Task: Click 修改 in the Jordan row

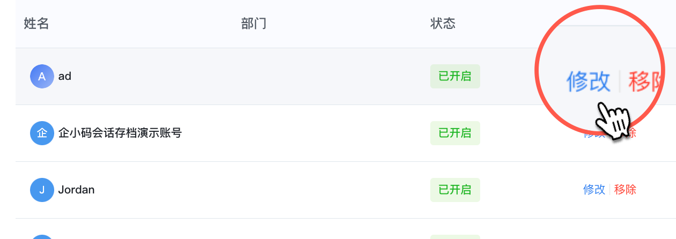Action: (x=594, y=190)
